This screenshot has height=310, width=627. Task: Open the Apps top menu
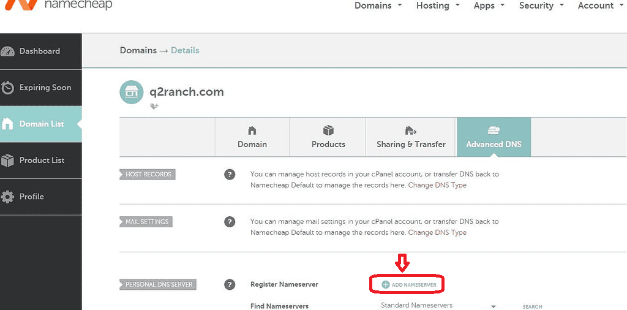[x=489, y=6]
